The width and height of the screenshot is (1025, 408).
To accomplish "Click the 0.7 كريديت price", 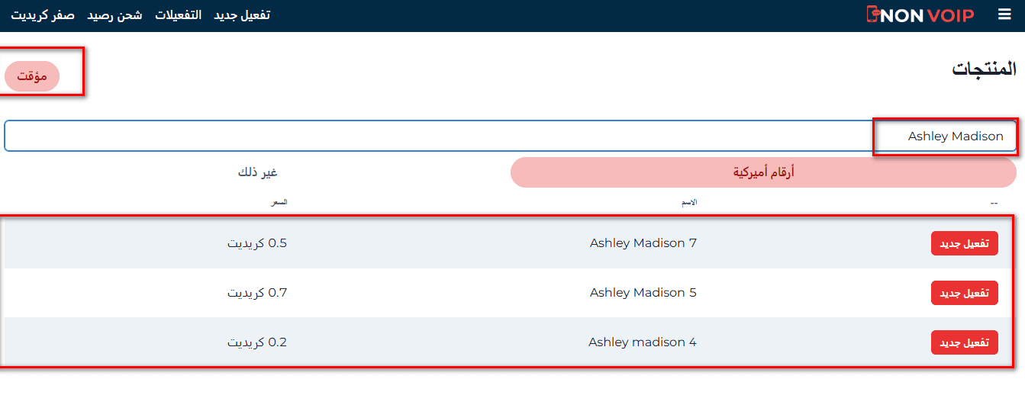I will 257,293.
